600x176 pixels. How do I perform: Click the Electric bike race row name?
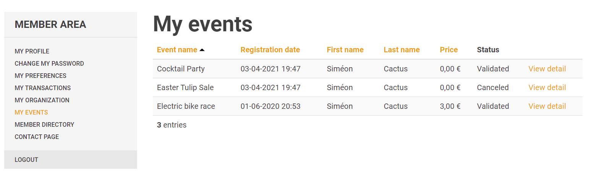186,106
